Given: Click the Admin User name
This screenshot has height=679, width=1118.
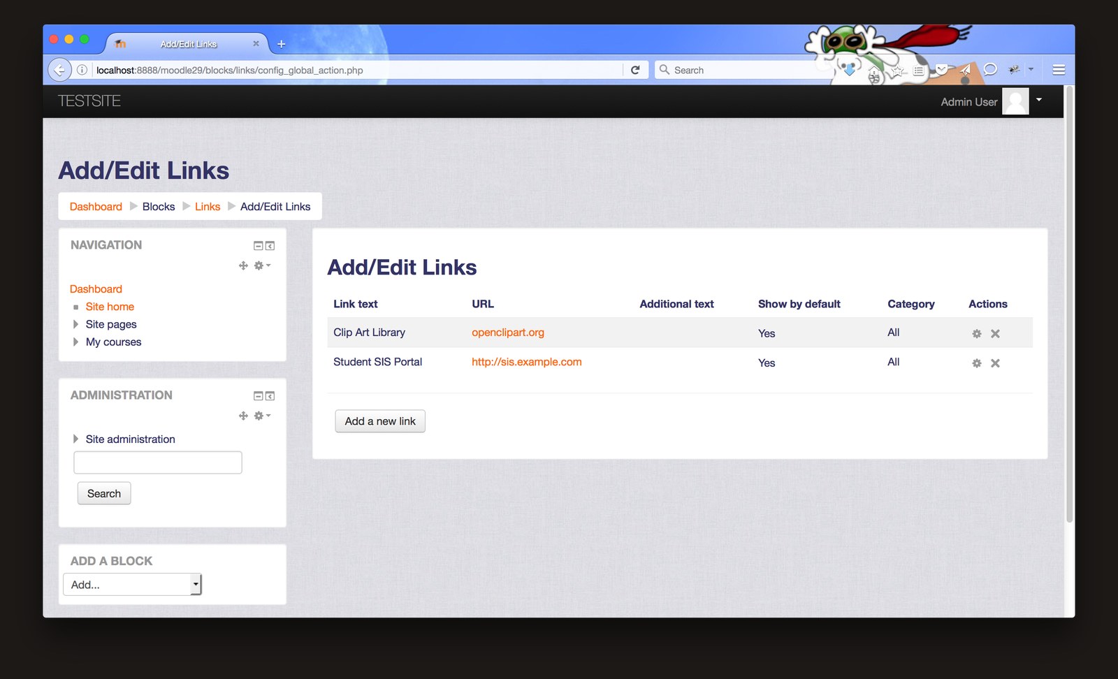Looking at the screenshot, I should click(969, 102).
